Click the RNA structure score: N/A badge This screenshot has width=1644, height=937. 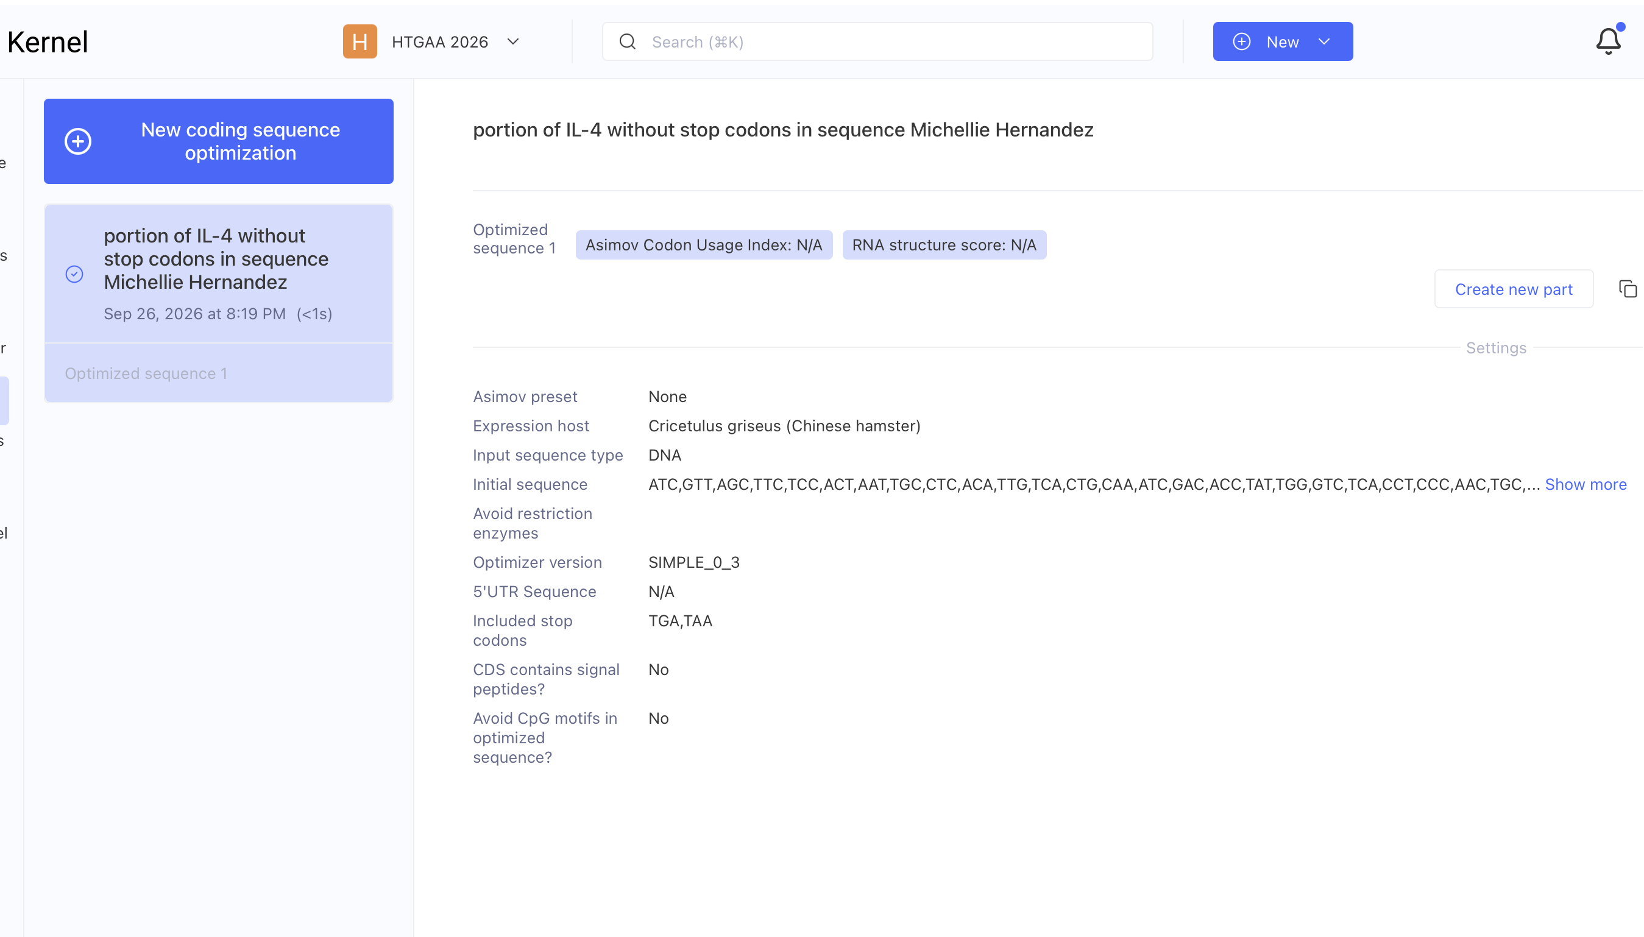(x=944, y=245)
